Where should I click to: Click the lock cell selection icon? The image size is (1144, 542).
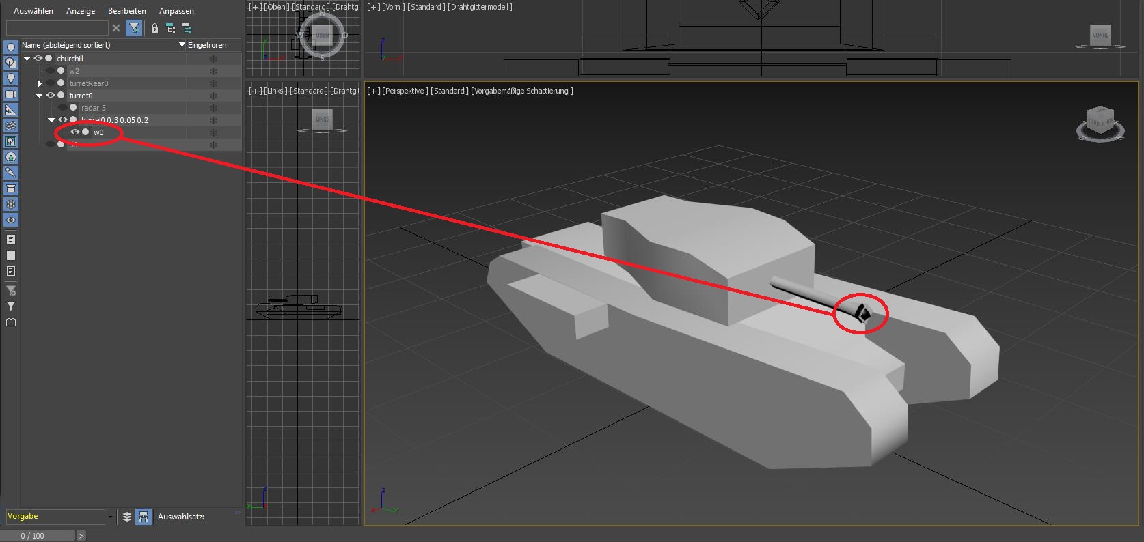pyautogui.click(x=154, y=28)
